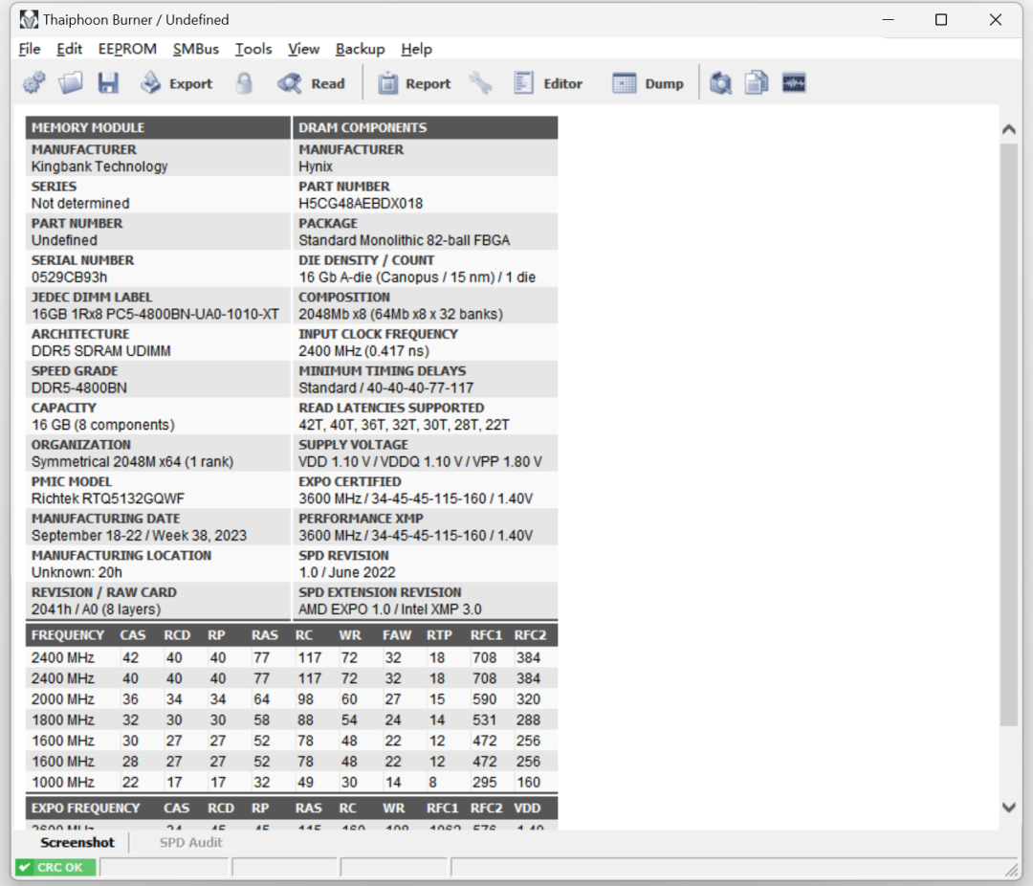Switch to the Screenshot tab
Viewport: 1033px width, 886px height.
77,843
